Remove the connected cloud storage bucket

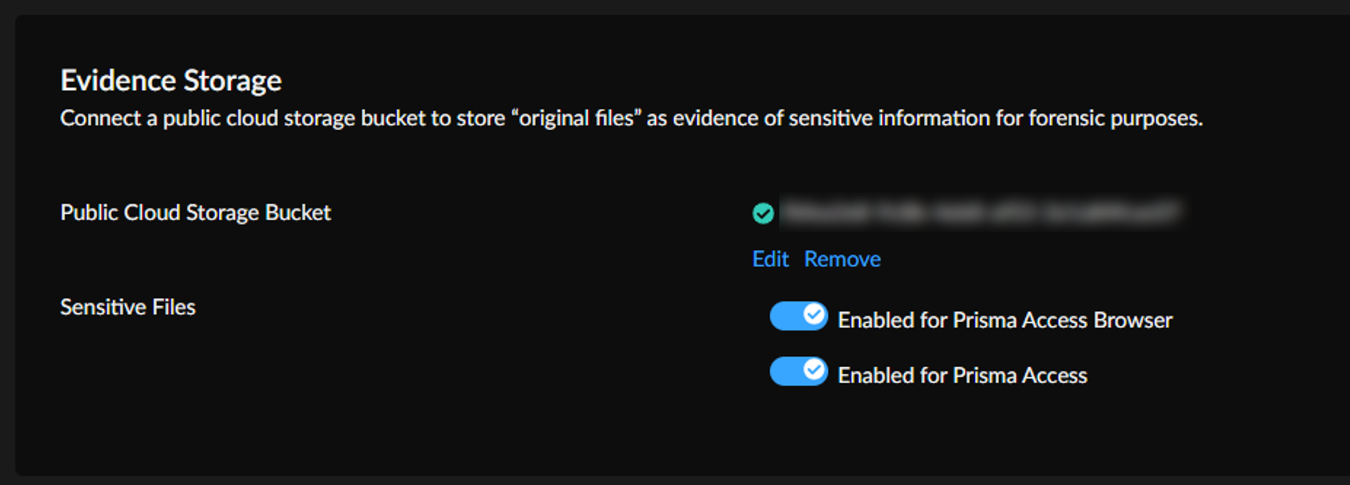coord(842,259)
